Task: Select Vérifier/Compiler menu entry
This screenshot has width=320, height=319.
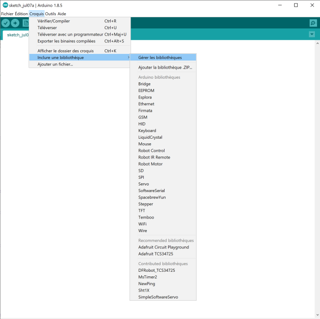Action: pos(80,21)
